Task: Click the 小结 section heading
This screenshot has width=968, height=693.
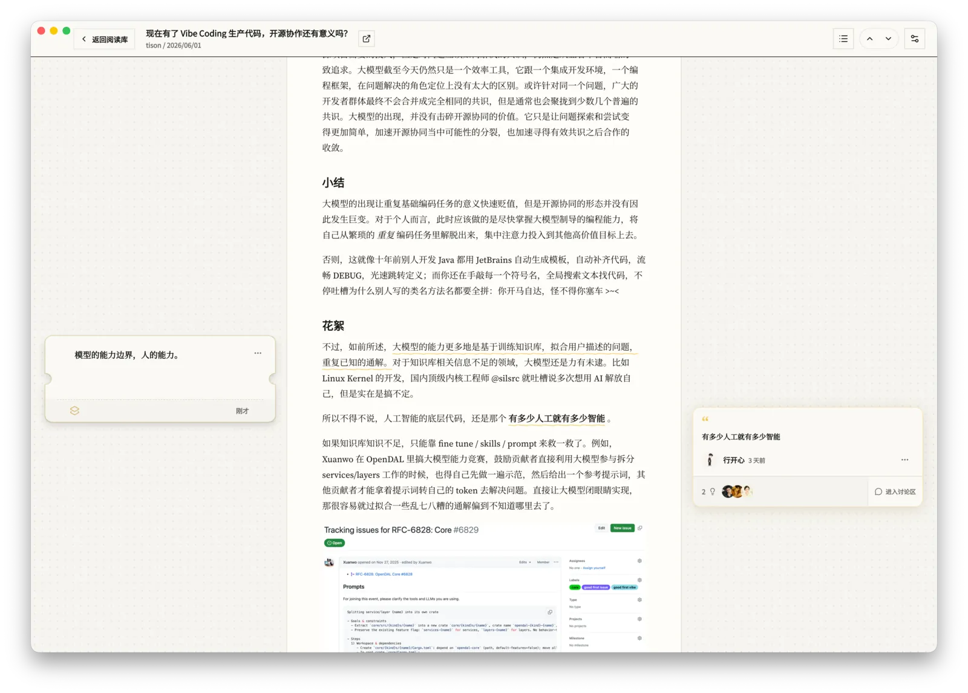Action: (x=333, y=183)
